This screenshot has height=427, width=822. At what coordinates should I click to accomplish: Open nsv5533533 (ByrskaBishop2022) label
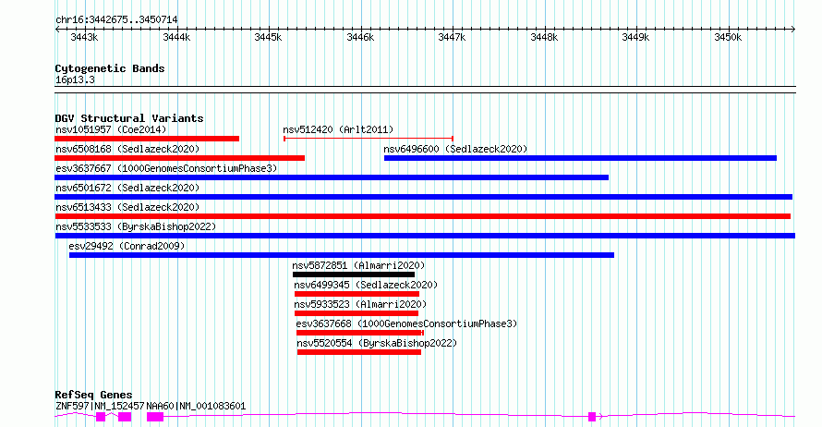click(x=136, y=226)
